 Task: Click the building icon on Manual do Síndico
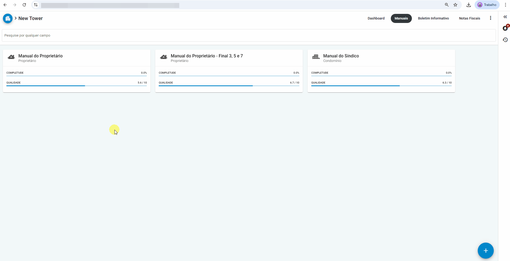[x=316, y=57]
